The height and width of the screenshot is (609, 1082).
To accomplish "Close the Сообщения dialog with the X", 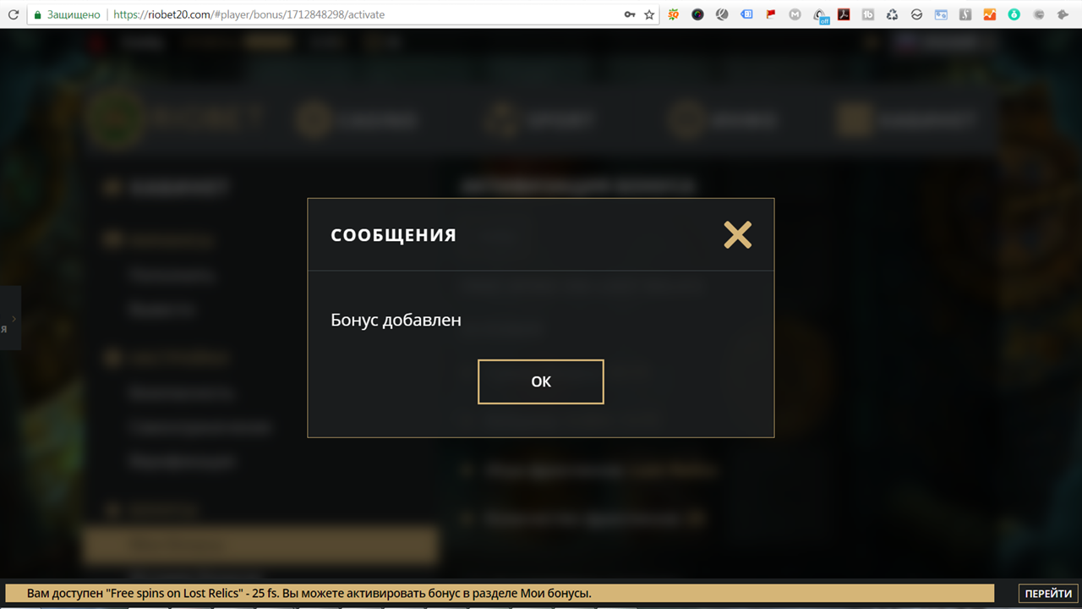I will coord(737,234).
